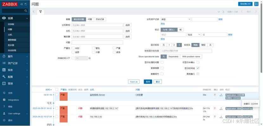
Task: Click the Integrations Z icon
Action: point(4,100)
